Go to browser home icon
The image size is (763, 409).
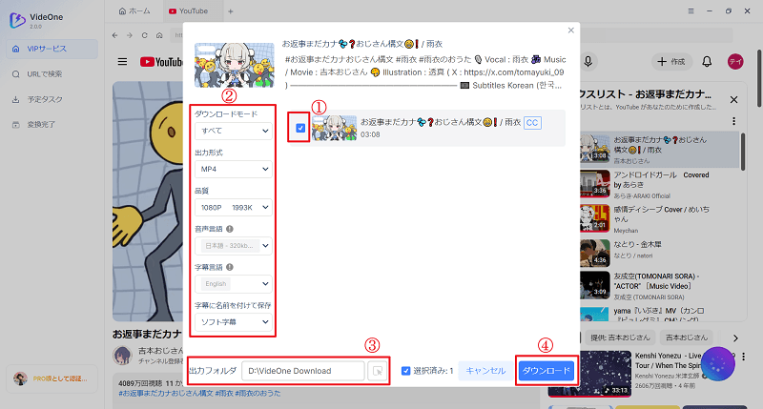point(159,35)
